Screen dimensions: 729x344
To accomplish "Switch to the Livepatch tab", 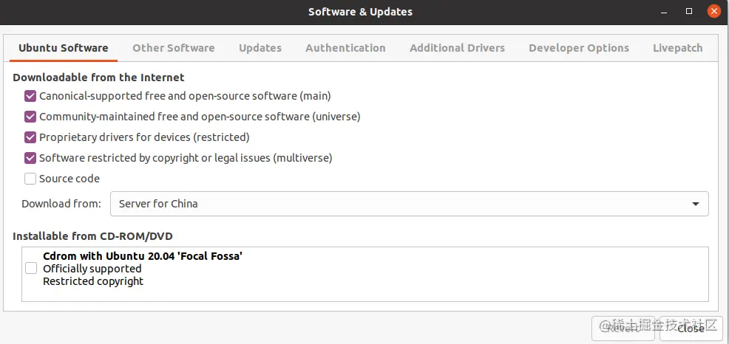I will [x=677, y=48].
